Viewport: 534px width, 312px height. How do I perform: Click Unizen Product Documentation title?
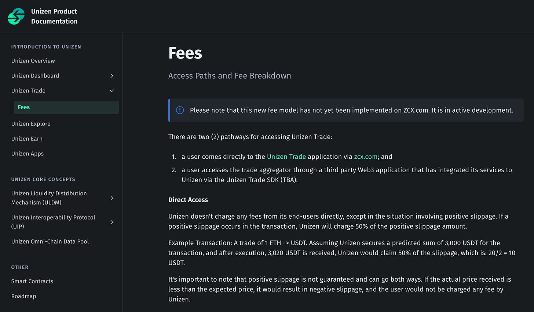[54, 16]
